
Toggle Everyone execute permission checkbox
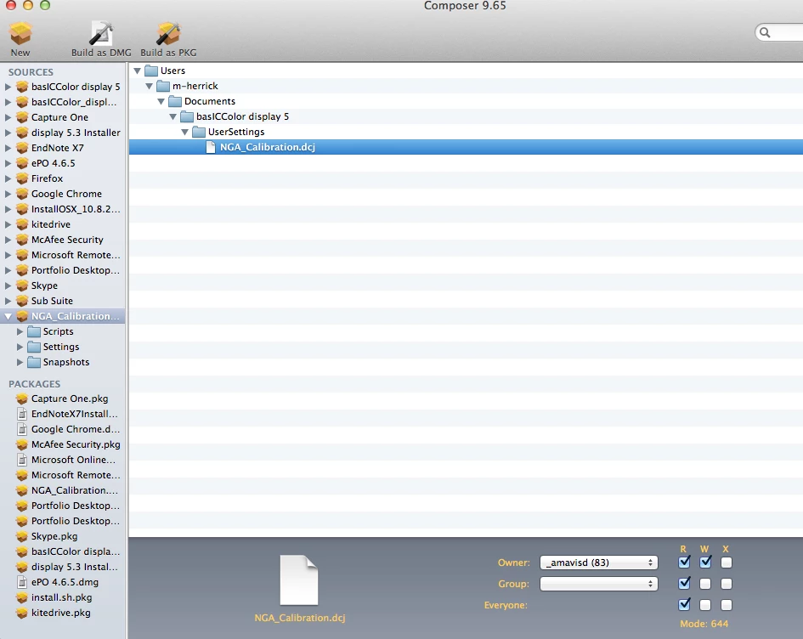(727, 605)
